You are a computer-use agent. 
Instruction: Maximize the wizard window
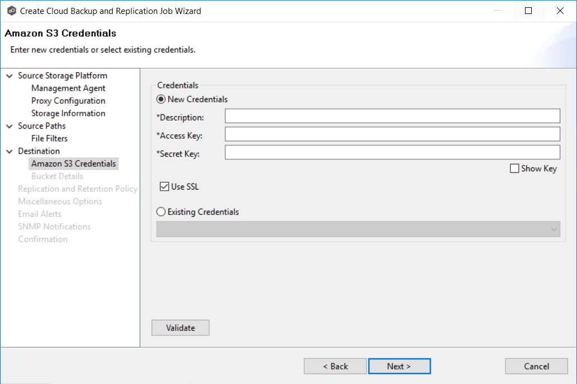[528, 11]
